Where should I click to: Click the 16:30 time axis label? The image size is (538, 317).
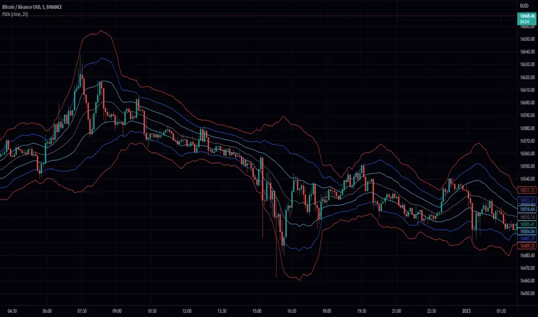click(x=292, y=311)
